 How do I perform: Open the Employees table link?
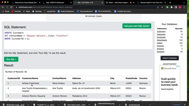161,37
